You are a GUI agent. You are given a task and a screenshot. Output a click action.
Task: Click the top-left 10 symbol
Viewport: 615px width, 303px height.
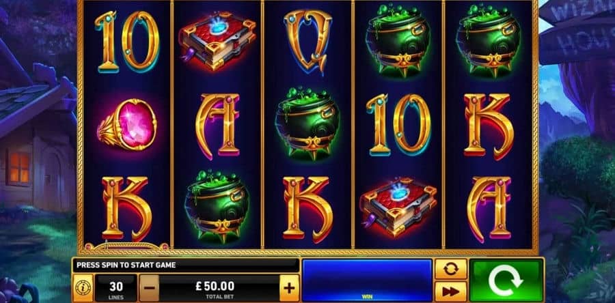(127, 42)
